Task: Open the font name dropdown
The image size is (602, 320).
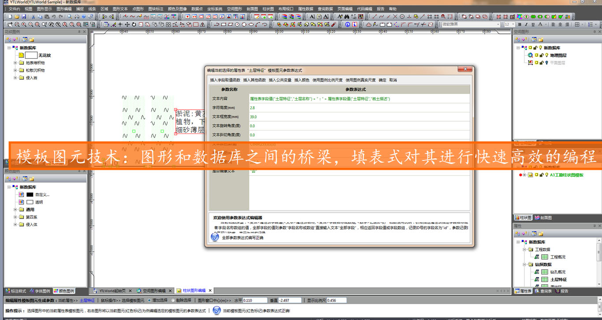Action: [498, 24]
